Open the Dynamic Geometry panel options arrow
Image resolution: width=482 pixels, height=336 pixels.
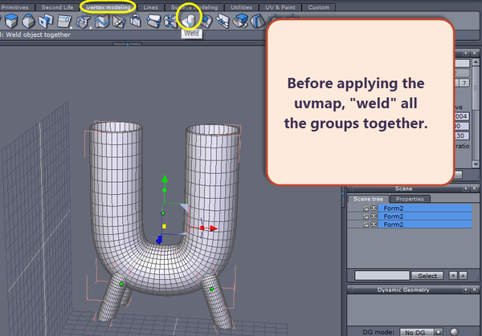pos(466,289)
